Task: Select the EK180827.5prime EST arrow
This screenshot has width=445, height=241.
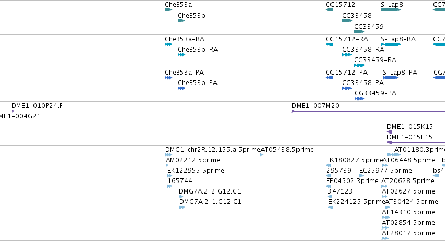Action: pyautogui.click(x=328, y=165)
